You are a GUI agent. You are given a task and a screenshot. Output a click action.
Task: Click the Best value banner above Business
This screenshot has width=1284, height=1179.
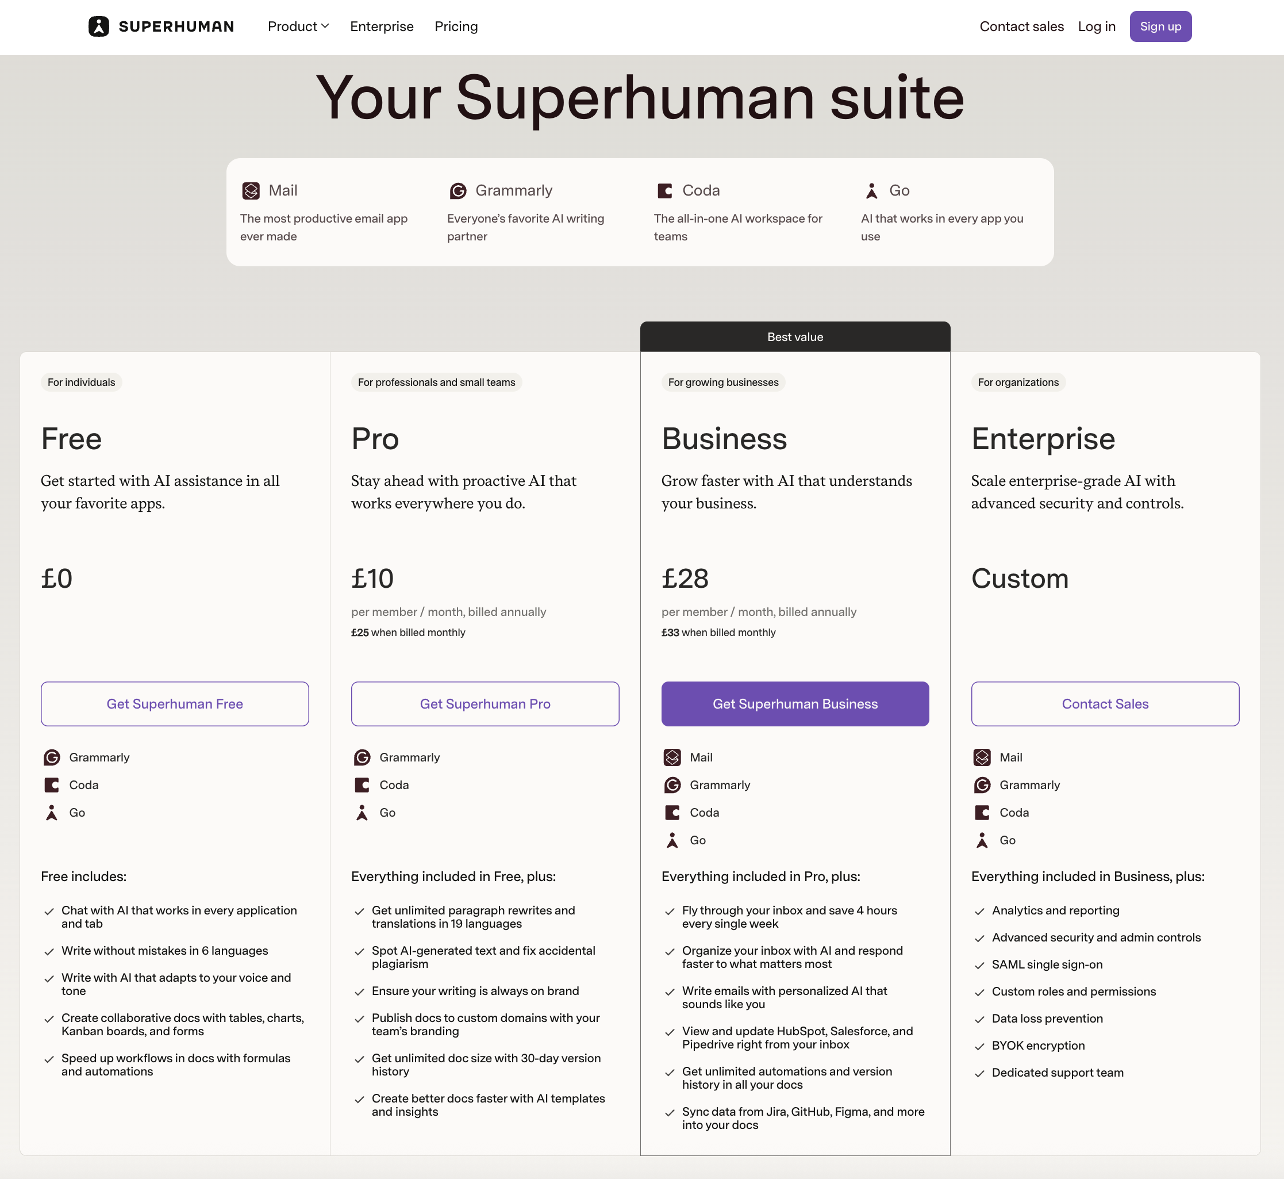(x=795, y=336)
